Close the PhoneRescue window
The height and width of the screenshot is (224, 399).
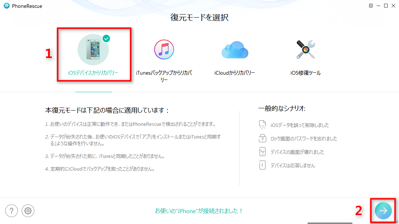393,6
